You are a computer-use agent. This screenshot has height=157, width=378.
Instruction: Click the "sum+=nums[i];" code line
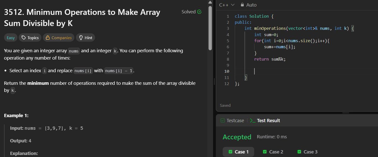coord(280,47)
